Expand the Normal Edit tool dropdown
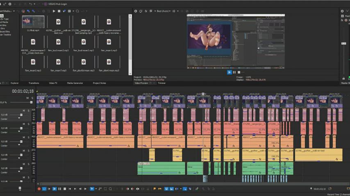Image resolution: width=350 pixels, height=196 pixels. (x=96, y=189)
